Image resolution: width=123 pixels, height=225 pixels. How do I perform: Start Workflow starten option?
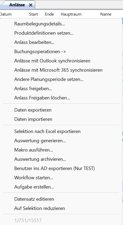(61, 178)
